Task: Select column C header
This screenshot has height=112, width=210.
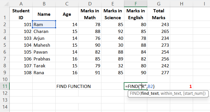Action: 67,4
